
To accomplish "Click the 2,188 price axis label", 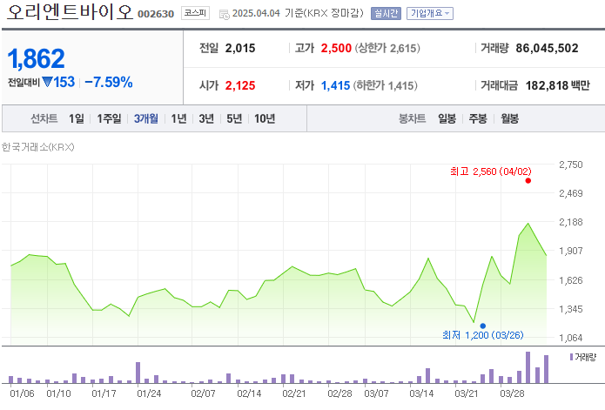I will click(x=571, y=222).
